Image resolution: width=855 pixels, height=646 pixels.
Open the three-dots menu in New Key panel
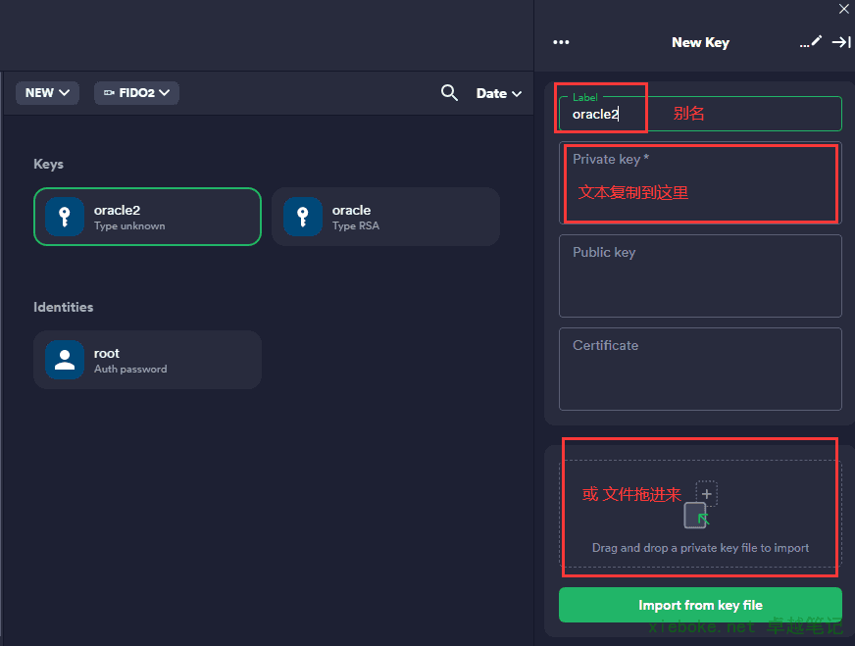click(x=561, y=42)
